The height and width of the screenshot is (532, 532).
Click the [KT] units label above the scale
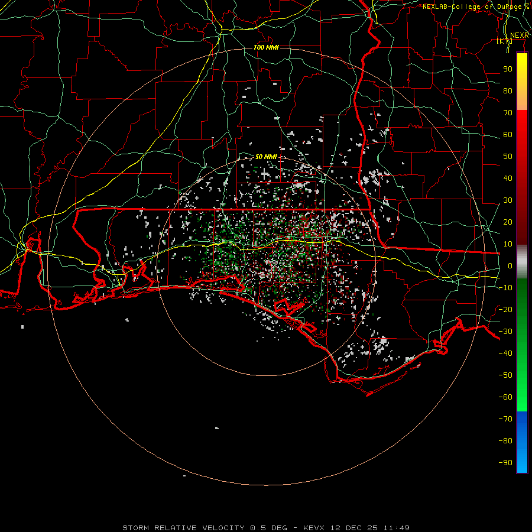(505, 41)
